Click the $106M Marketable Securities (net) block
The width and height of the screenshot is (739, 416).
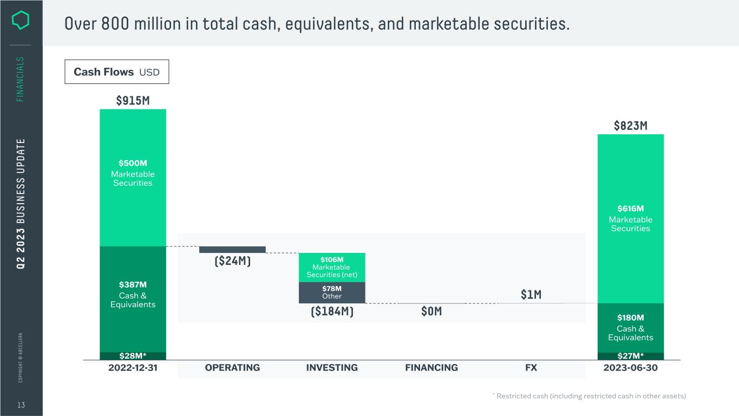(332, 267)
